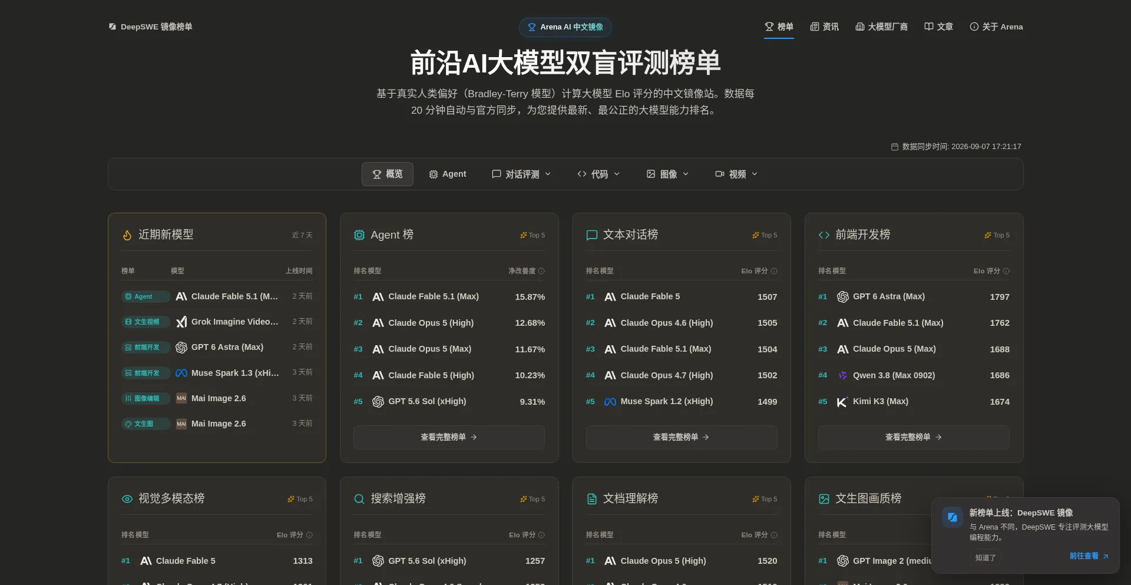Select the Agent category tab
The width and height of the screenshot is (1131, 585).
point(448,174)
